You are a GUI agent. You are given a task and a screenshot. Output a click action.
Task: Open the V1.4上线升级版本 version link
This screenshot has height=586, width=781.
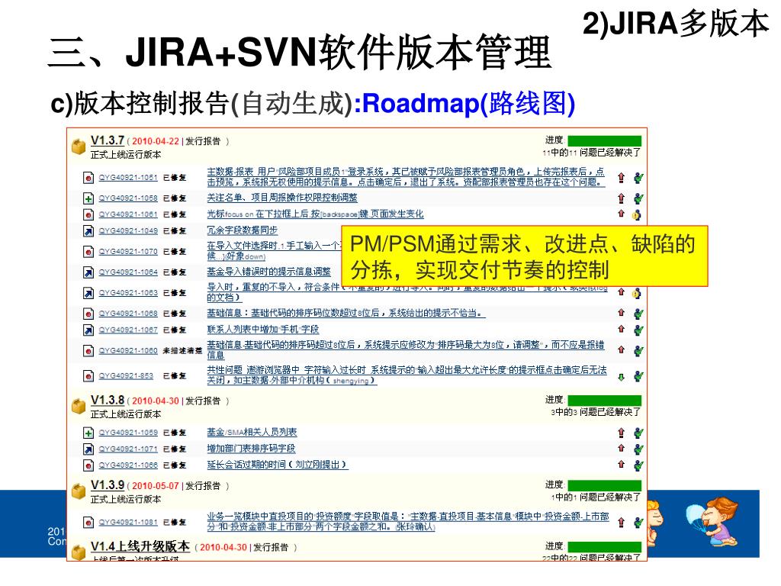140,546
